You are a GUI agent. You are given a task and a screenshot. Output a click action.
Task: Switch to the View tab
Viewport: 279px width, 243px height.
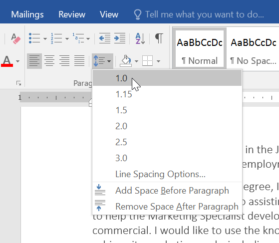(109, 14)
